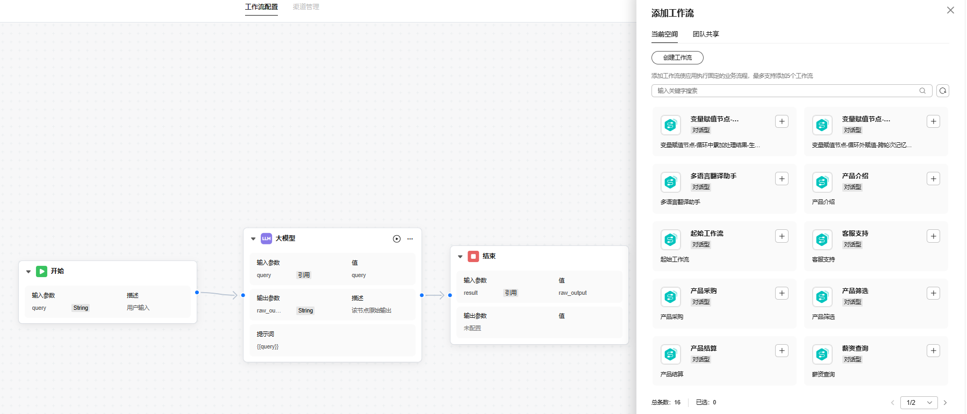
Task: Click the refresh icon beside search box
Action: click(942, 91)
